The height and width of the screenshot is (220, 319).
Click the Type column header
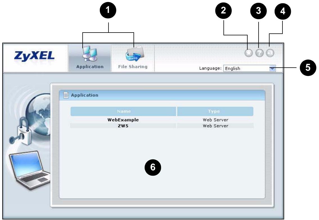tap(215, 111)
